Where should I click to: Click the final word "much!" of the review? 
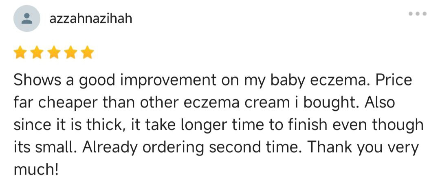click(x=36, y=169)
